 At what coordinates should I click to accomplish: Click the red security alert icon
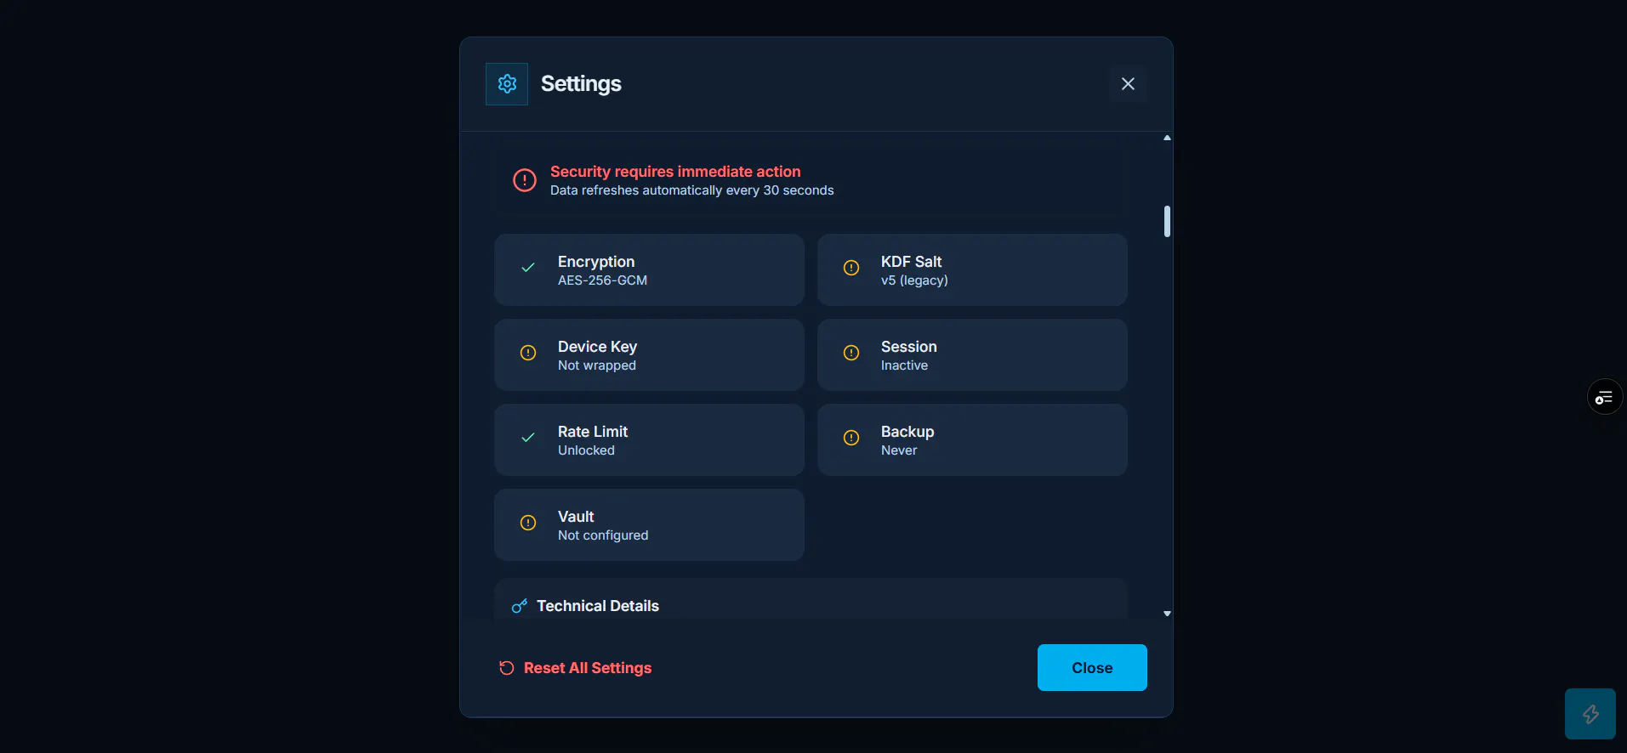click(x=525, y=180)
